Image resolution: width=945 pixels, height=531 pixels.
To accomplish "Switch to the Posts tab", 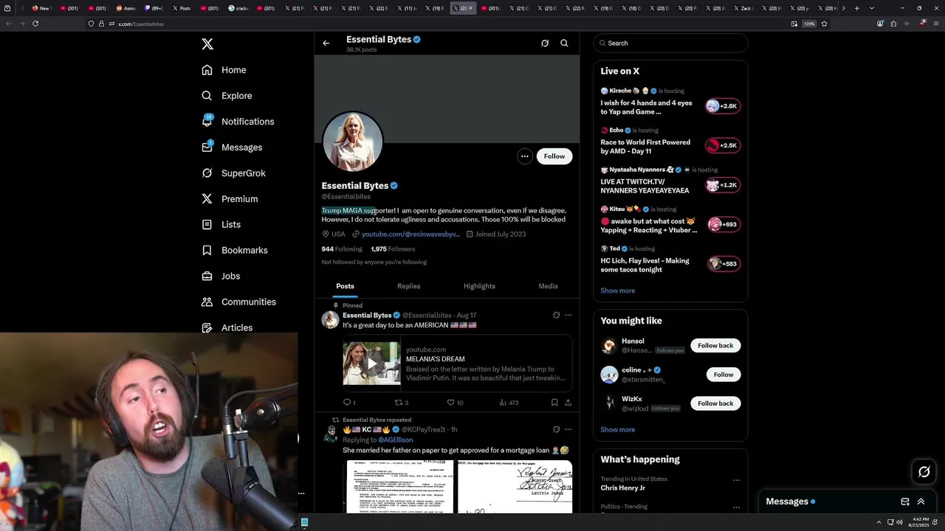I will pyautogui.click(x=345, y=286).
